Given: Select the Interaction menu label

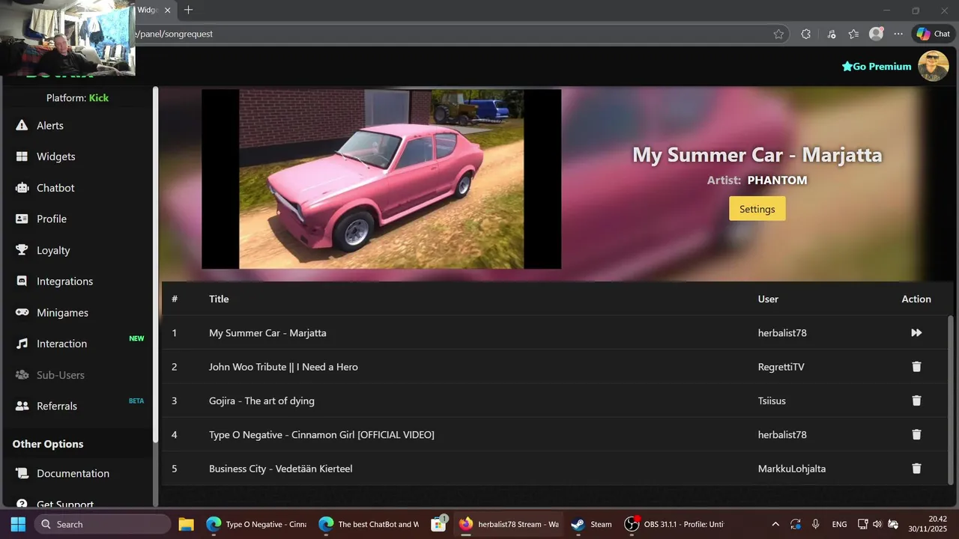Looking at the screenshot, I should coord(61,344).
